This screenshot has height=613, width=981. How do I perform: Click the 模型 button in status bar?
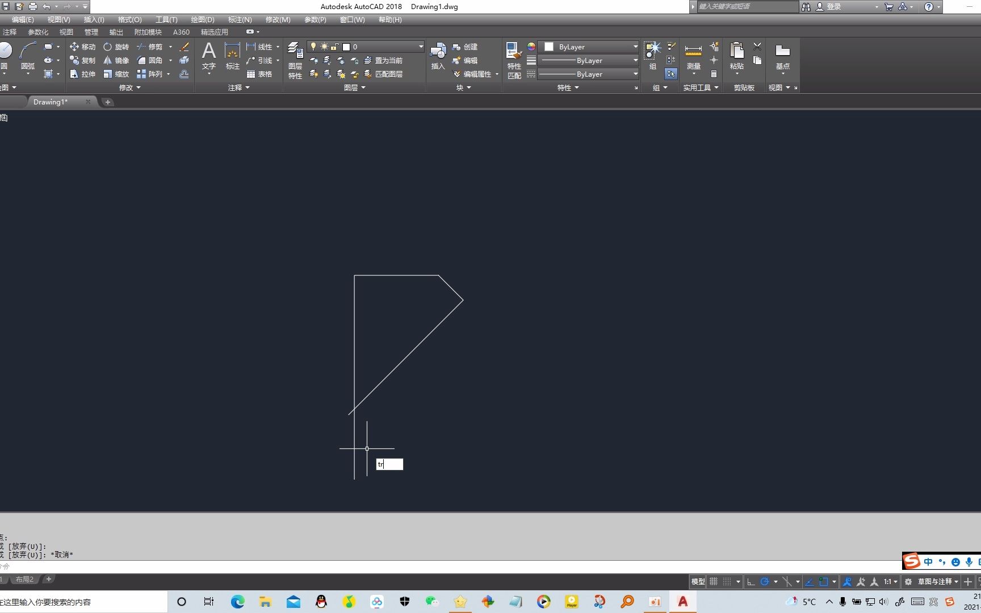point(698,581)
